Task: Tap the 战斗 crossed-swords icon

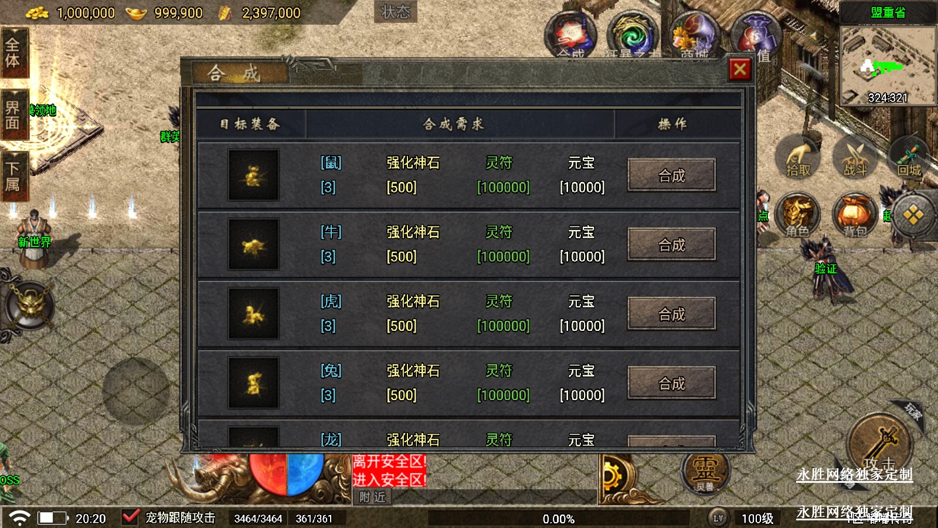Action: click(x=855, y=157)
